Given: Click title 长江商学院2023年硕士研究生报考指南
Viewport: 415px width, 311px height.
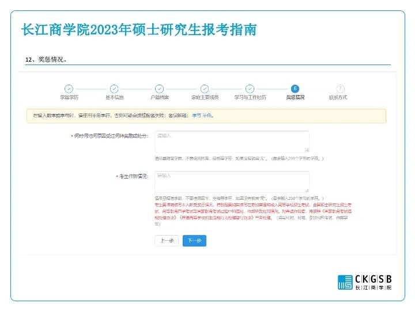Looking at the screenshot, I should [x=139, y=29].
